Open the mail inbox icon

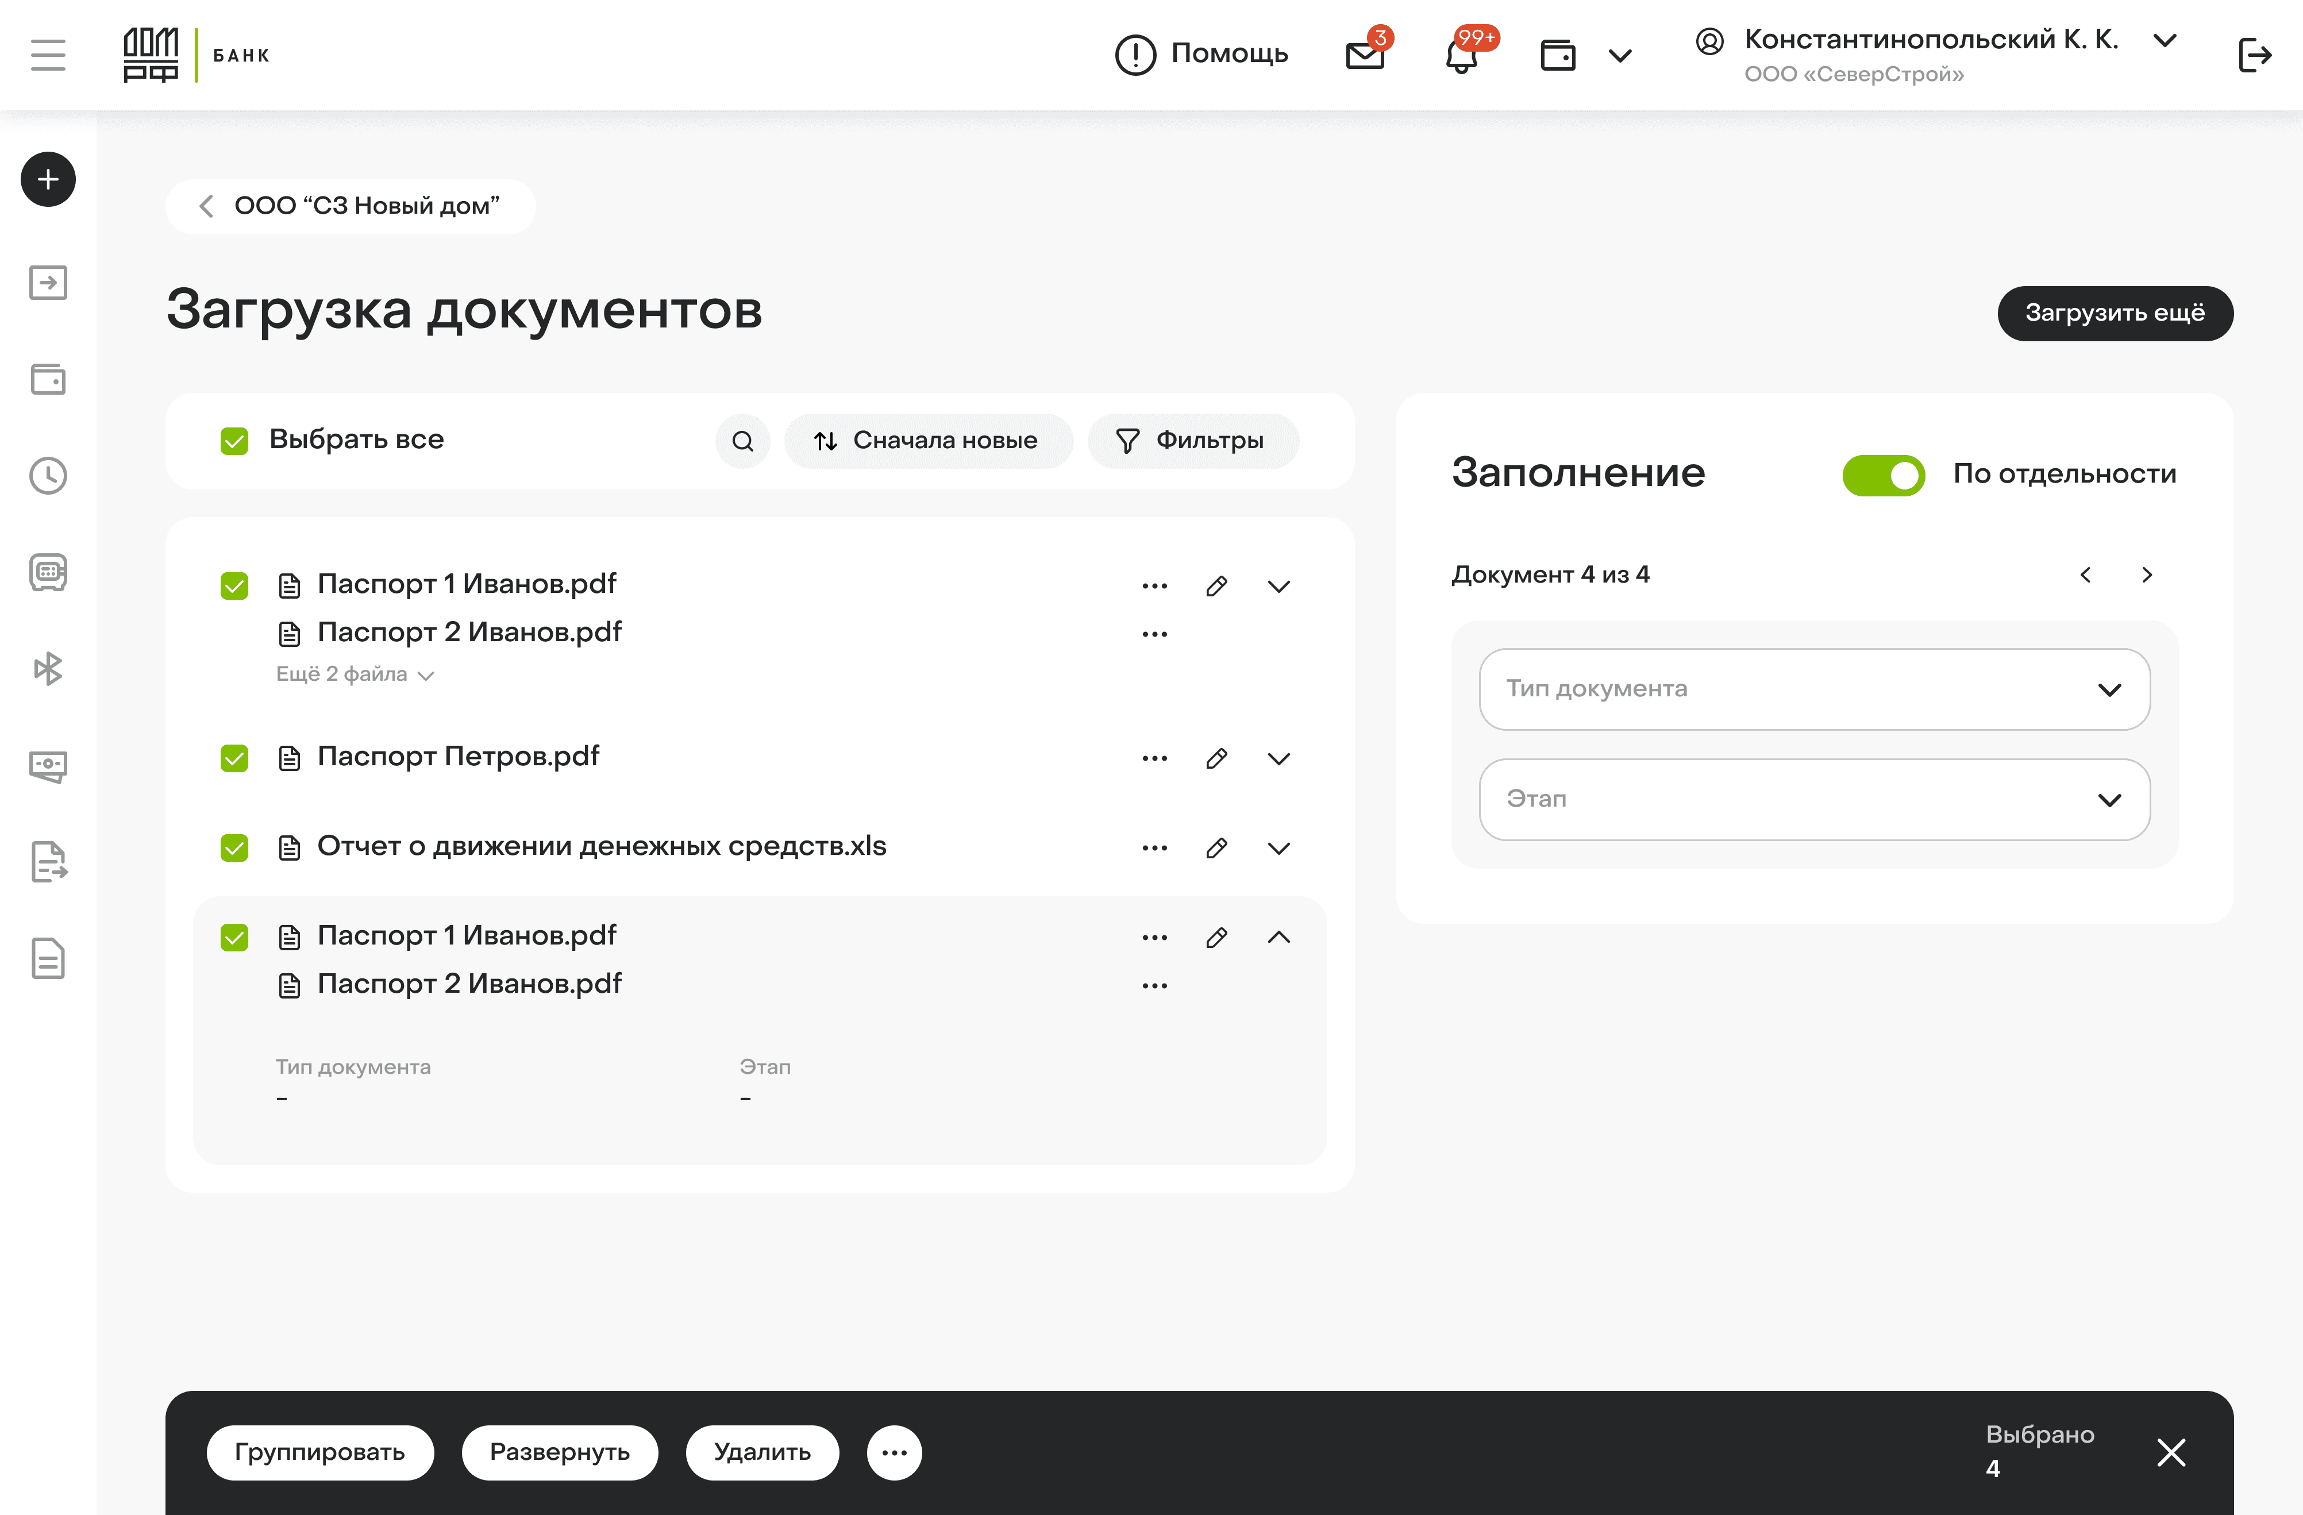[1364, 55]
